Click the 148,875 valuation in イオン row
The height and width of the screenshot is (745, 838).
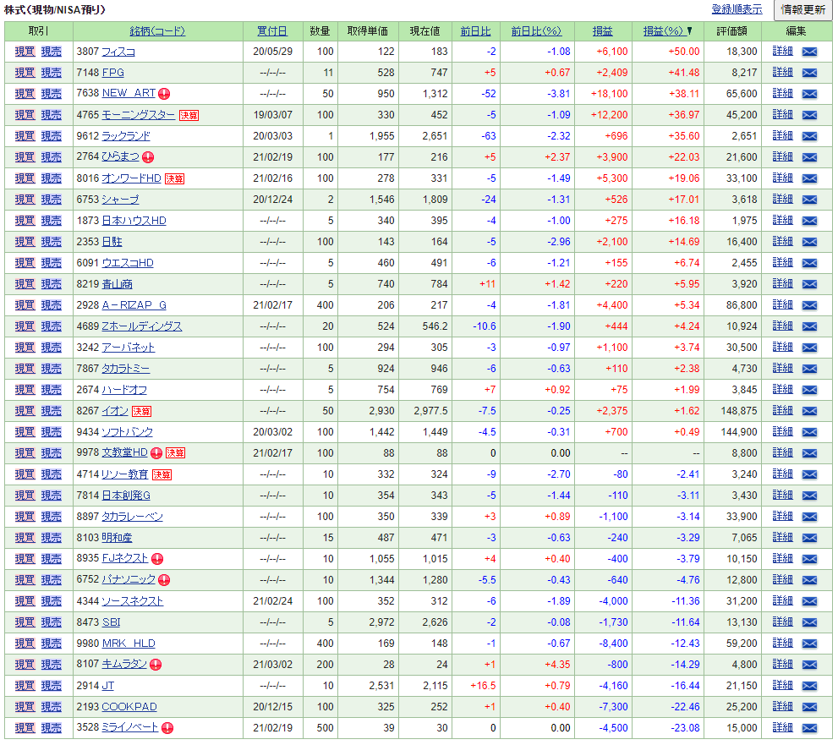(x=738, y=411)
